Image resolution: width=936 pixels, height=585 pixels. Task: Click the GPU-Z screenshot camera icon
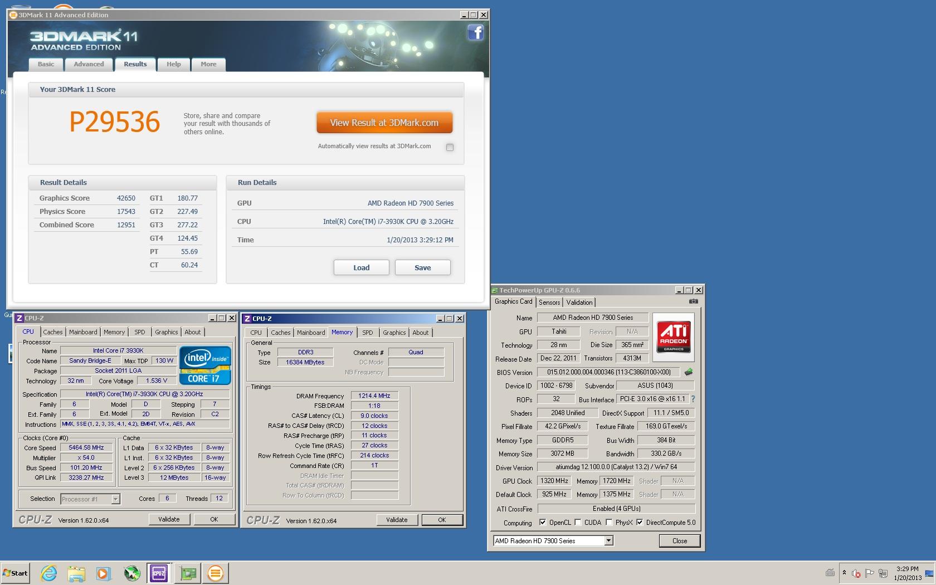point(693,301)
